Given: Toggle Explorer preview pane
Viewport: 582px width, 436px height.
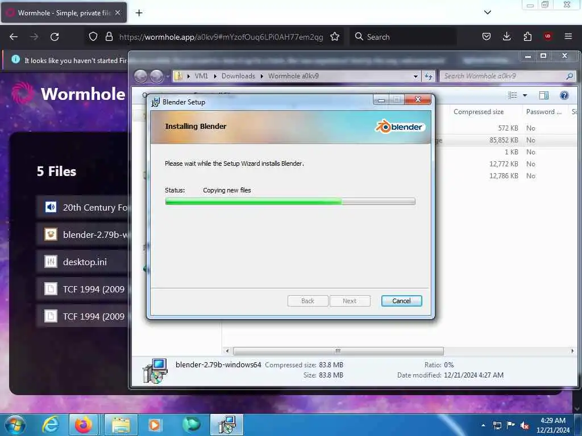Looking at the screenshot, I should click(x=543, y=95).
